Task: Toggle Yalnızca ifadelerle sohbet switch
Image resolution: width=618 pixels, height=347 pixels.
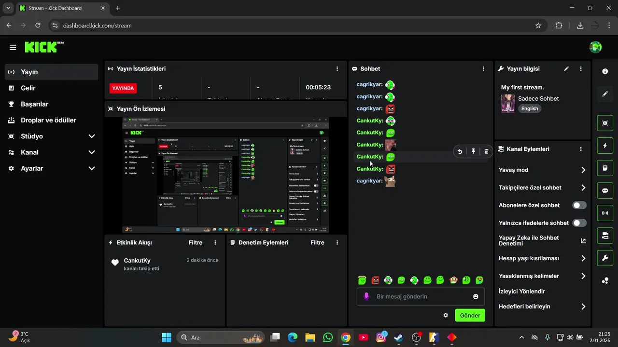Action: click(579, 223)
